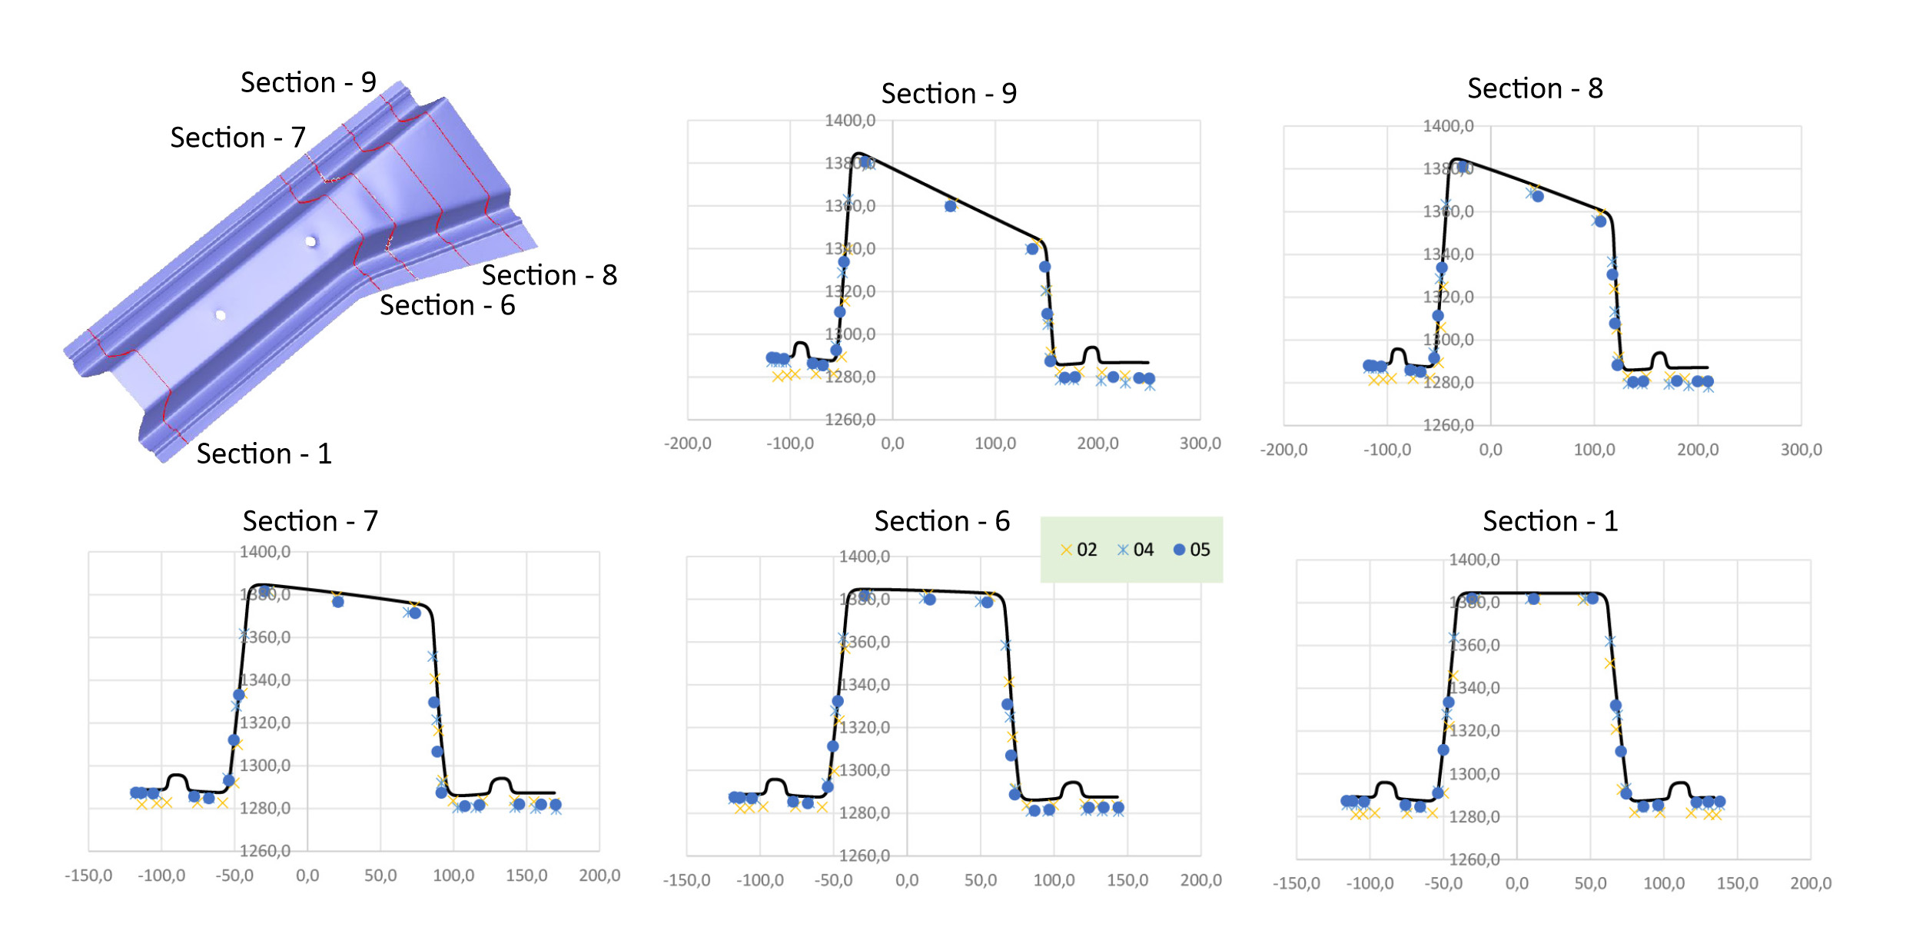Click the yellow 02 legend marker

1066,550
